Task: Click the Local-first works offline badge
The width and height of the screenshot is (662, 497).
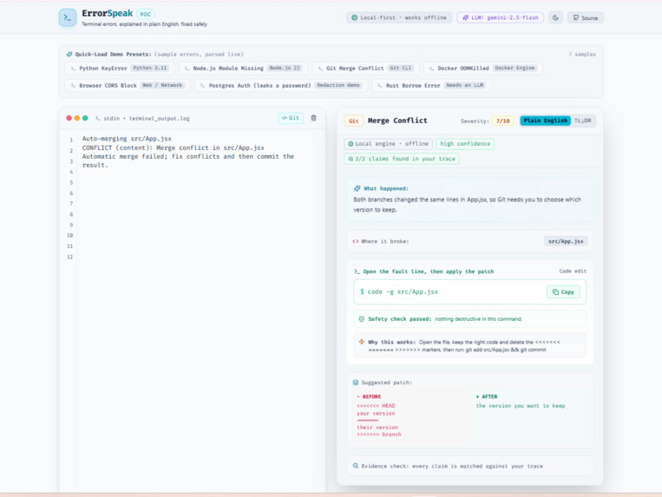Action: [399, 17]
